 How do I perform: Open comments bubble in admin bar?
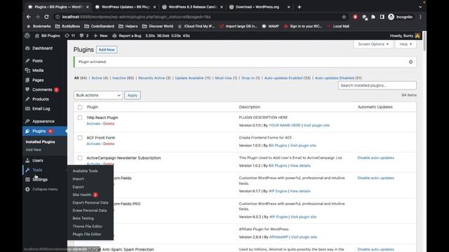84,36
